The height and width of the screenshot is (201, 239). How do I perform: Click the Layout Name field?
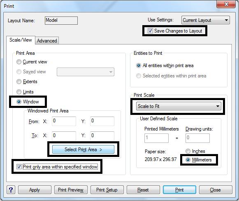(61, 21)
